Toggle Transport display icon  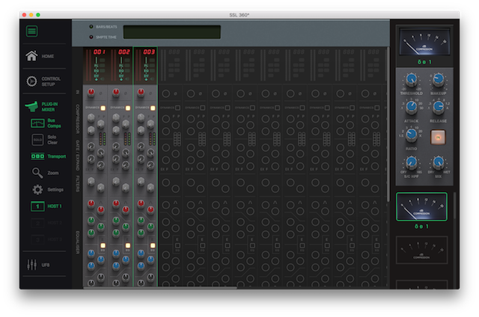pos(37,156)
